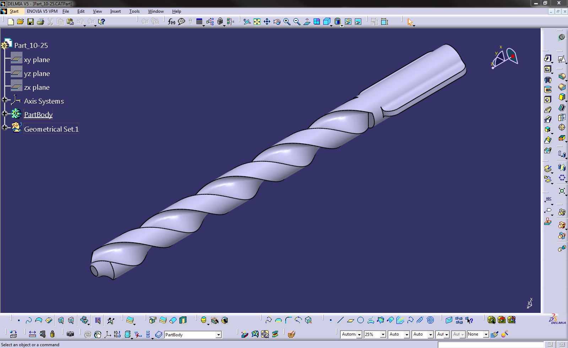Screen dimensions: 568x348
Task: Open the view mode dropdown arrow
Action: 342,26
